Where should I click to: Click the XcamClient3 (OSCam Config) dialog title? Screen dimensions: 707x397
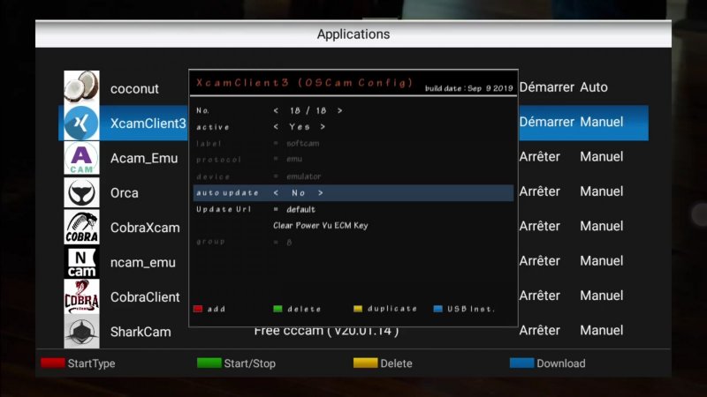click(304, 82)
